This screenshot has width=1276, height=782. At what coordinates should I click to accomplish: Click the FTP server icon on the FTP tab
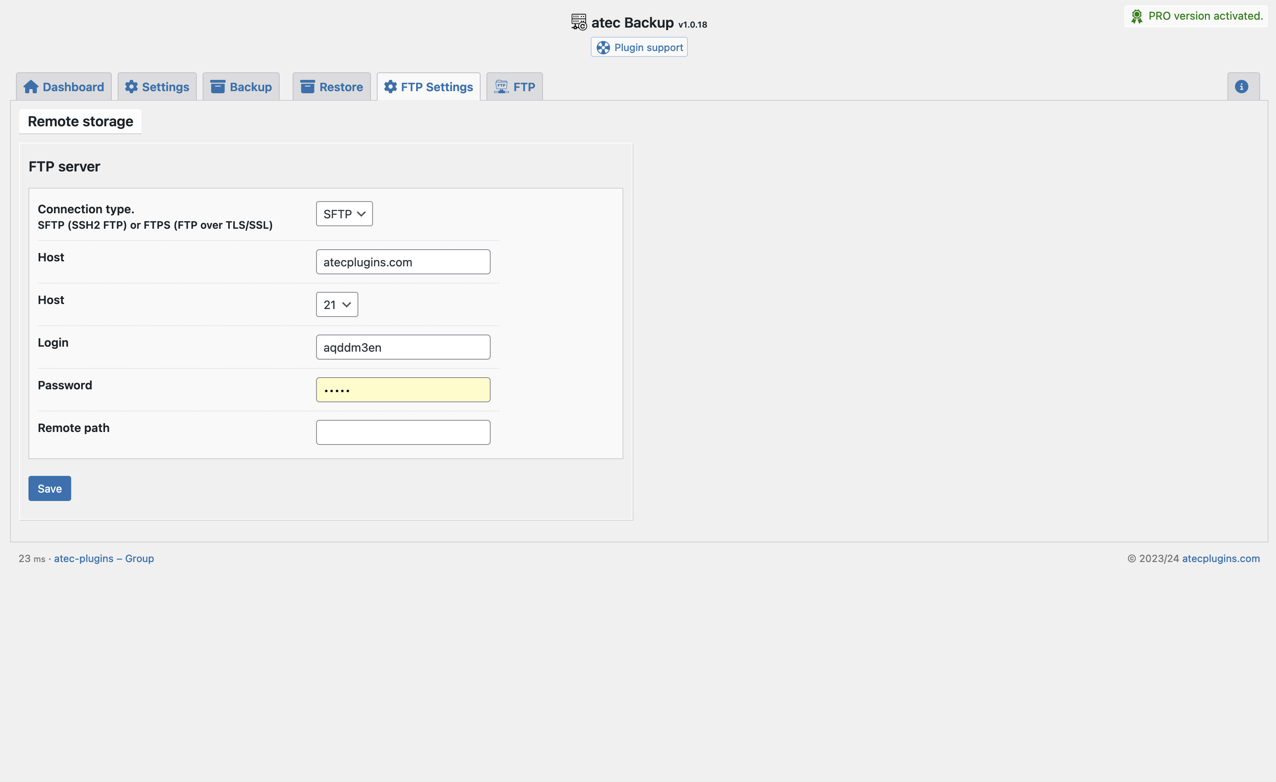501,87
